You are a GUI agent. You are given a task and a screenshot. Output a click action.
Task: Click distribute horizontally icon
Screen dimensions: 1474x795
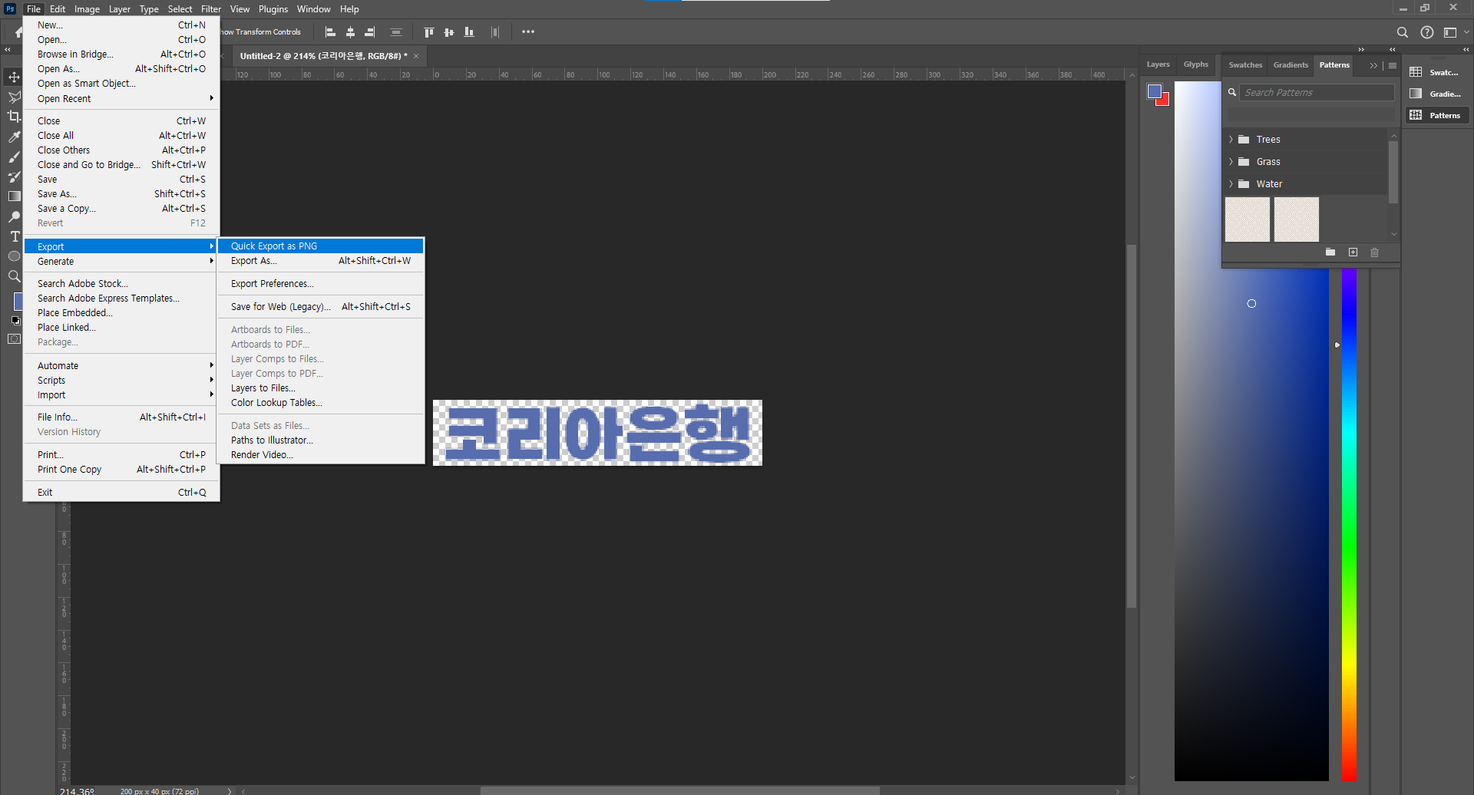click(495, 32)
